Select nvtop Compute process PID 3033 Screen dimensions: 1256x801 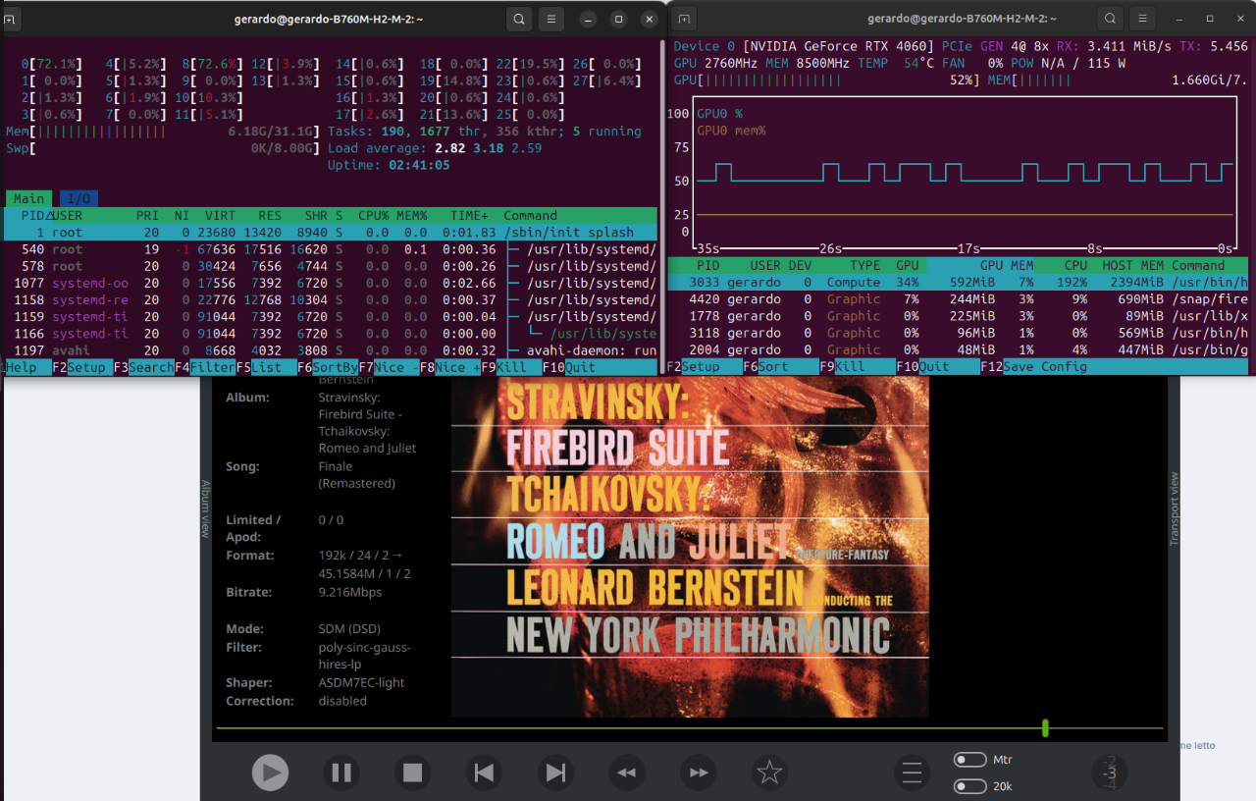click(958, 283)
